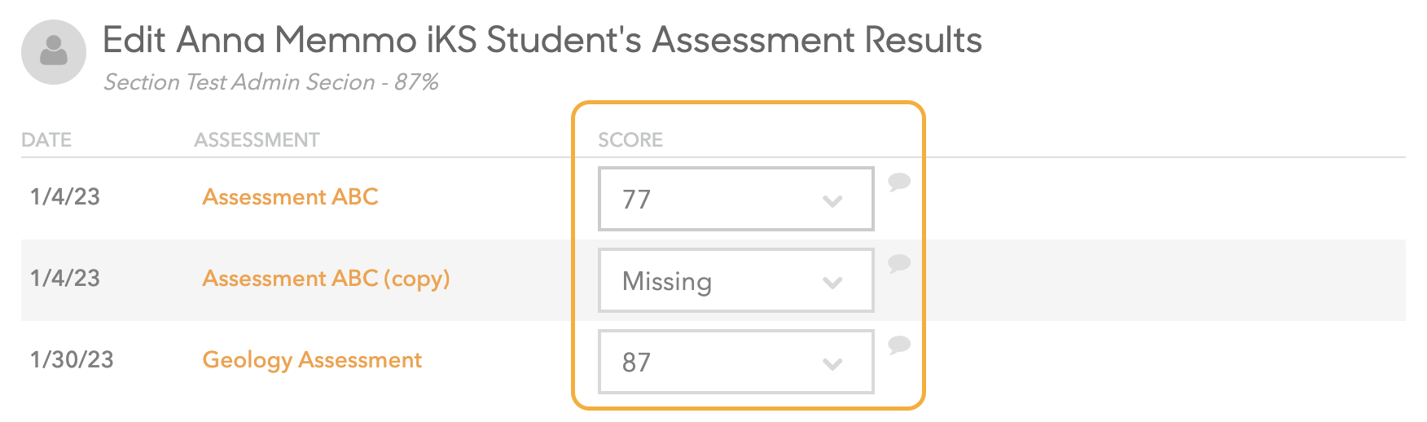Click chevron arrow in the 77 score box
Image resolution: width=1427 pixels, height=422 pixels.
[x=832, y=201]
